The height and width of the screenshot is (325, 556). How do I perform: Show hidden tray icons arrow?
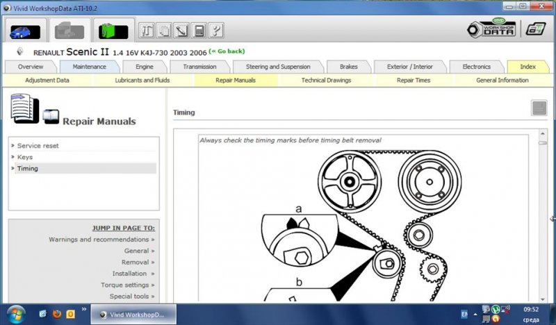coord(475,315)
